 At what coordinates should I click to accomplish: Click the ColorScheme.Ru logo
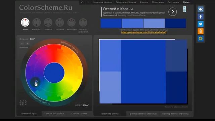(46, 7)
